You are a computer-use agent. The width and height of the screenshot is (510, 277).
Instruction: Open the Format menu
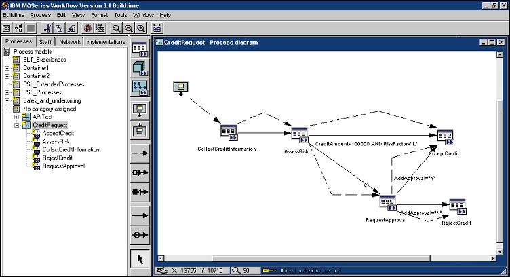coord(100,14)
